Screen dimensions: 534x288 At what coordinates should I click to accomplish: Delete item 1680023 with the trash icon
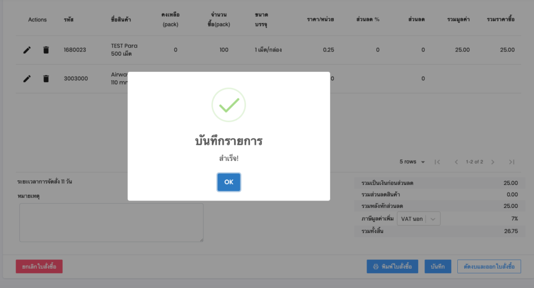click(x=46, y=50)
